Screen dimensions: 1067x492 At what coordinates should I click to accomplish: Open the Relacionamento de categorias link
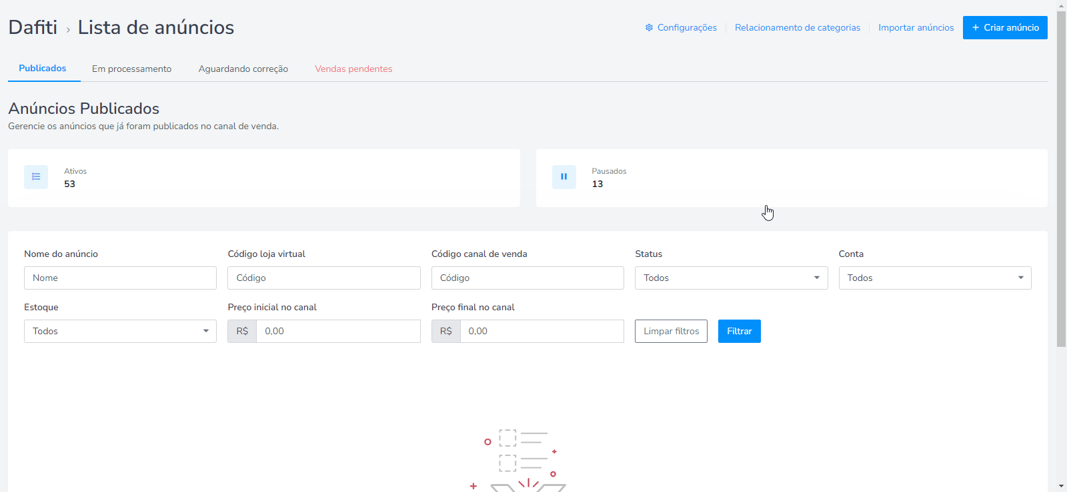tap(798, 28)
